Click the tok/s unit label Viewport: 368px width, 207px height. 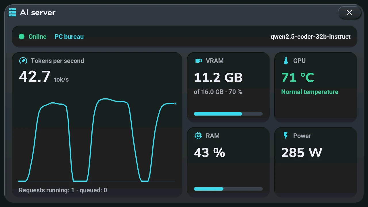62,79
